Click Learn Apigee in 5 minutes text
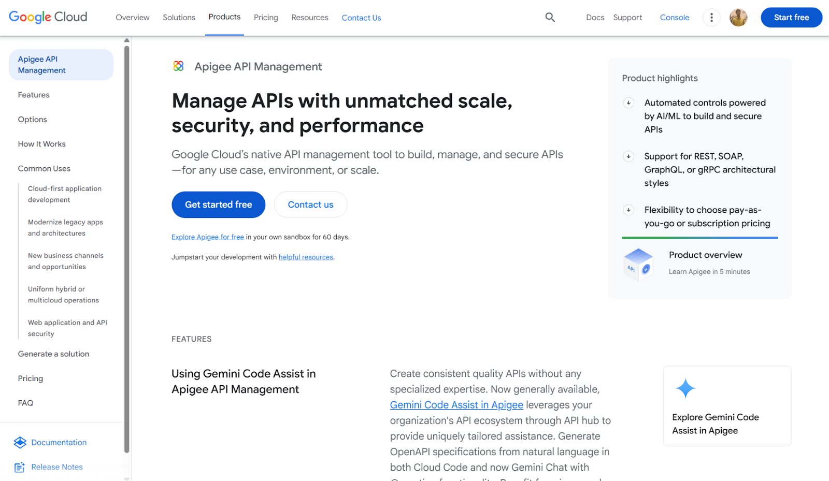 [709, 272]
